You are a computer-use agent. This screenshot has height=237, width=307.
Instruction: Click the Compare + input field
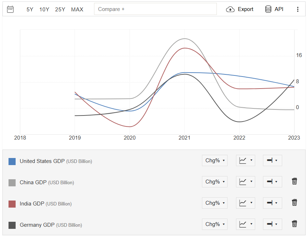click(155, 9)
